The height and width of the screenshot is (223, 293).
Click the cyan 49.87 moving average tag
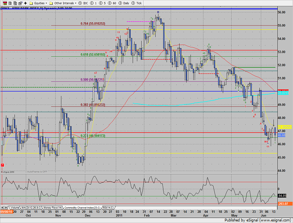[283, 93]
